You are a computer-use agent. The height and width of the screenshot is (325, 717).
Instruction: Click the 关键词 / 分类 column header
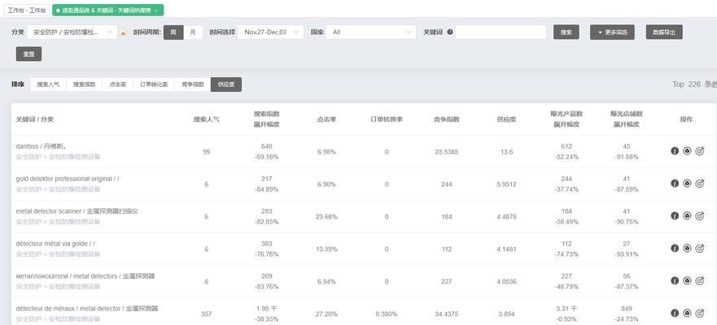[34, 119]
